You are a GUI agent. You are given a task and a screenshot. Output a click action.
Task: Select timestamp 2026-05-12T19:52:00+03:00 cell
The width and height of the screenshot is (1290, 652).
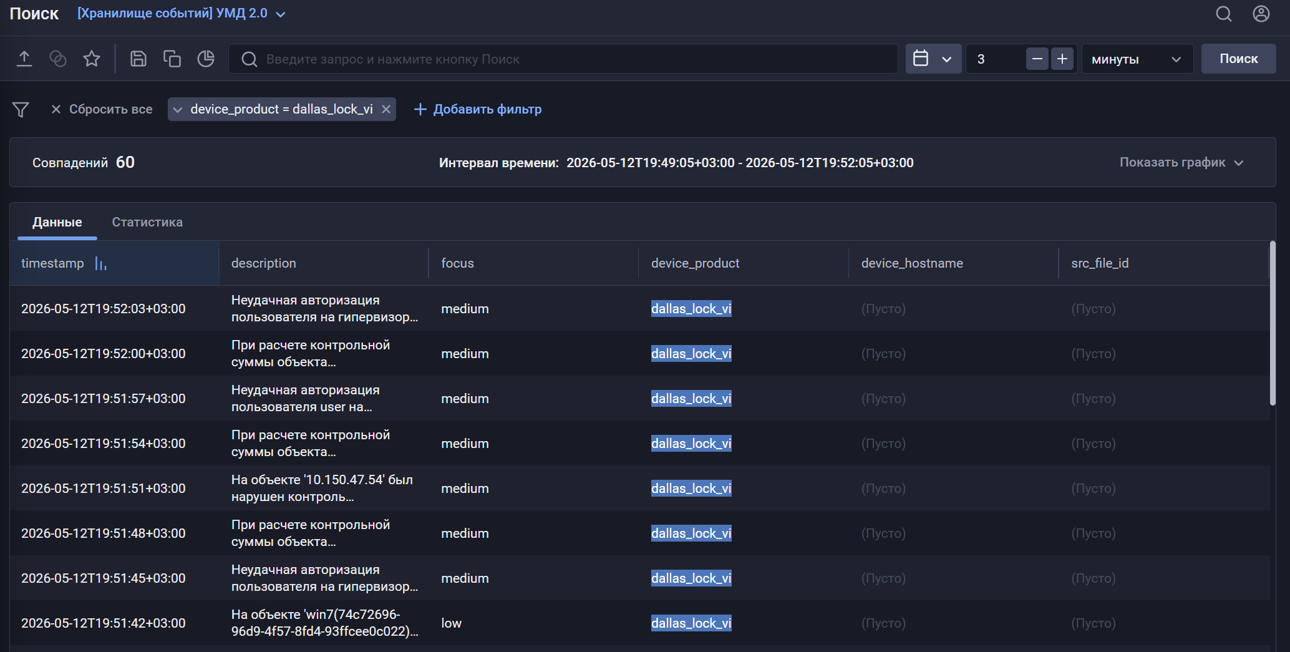[x=104, y=354]
